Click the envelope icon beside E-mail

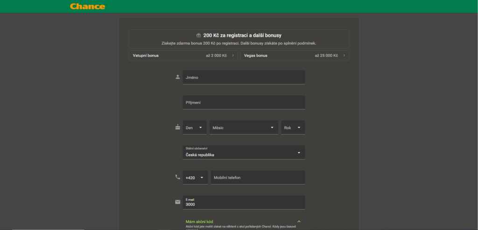(178, 202)
